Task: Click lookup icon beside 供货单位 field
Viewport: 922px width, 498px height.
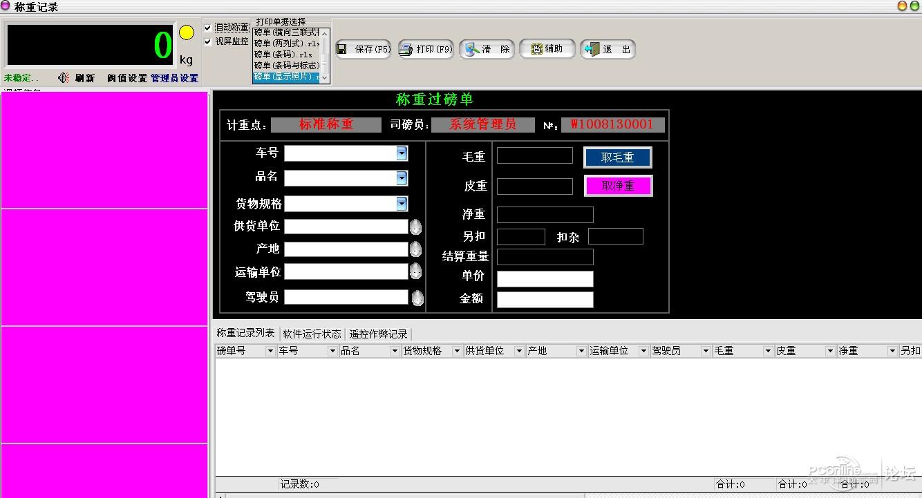Action: tap(415, 227)
